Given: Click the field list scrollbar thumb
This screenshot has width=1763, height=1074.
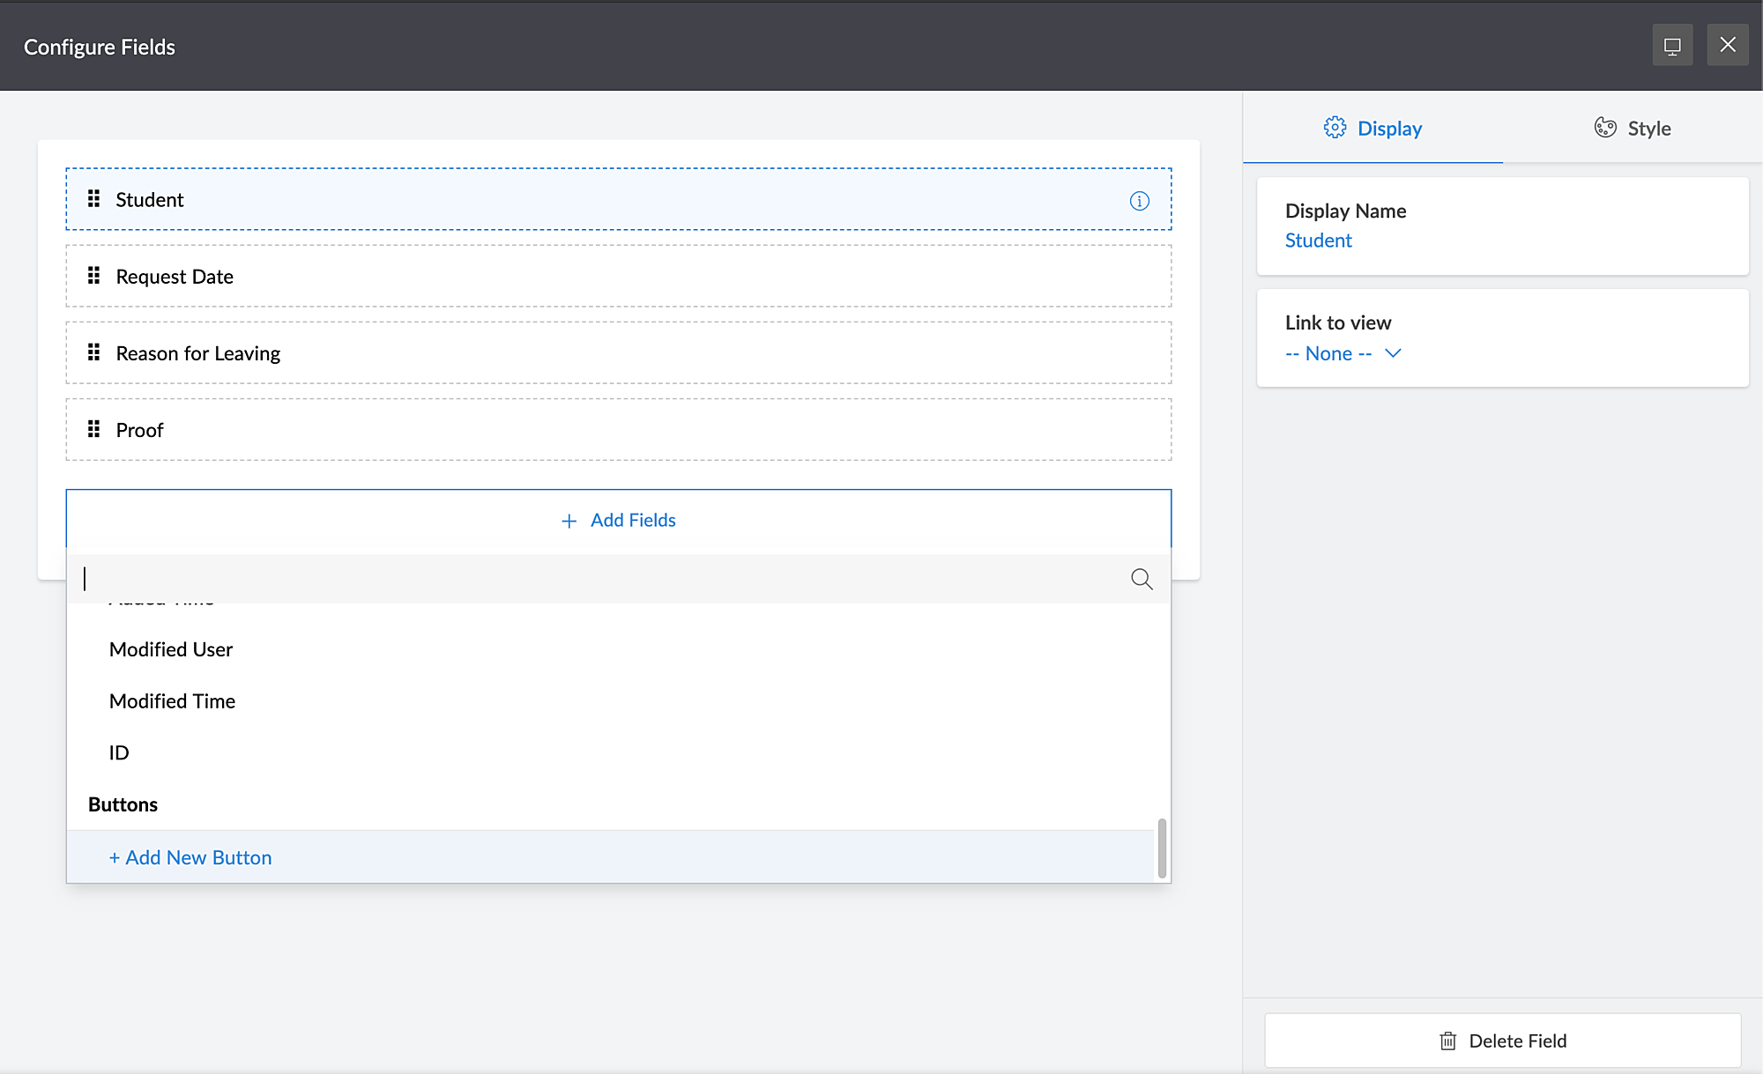Looking at the screenshot, I should tap(1162, 848).
